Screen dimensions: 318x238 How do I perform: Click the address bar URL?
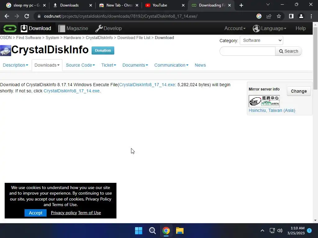tap(120, 16)
